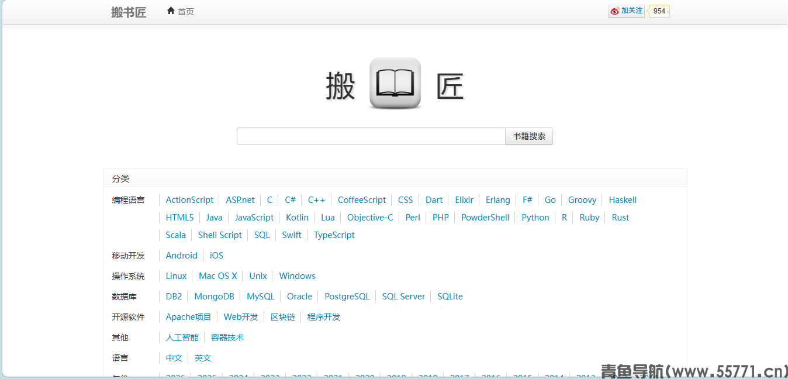The width and height of the screenshot is (788, 379).
Task: Open the MongoDB category
Action: click(x=214, y=297)
